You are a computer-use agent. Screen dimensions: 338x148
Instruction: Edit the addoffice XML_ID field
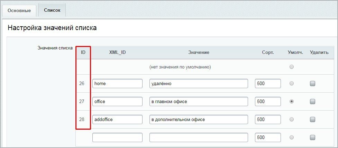pos(117,119)
